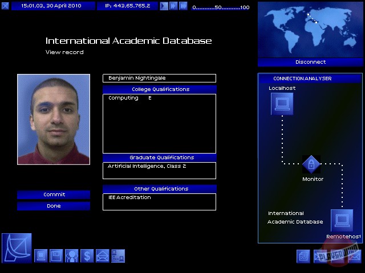The height and width of the screenshot is (273, 365).
Task: Select the Monitor padlock node
Action: [311, 165]
